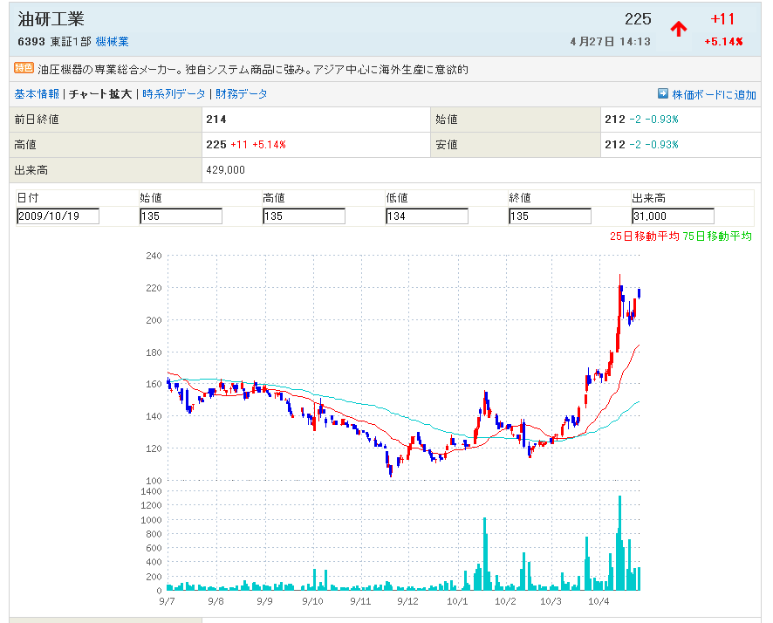Click the 日付 field showing 2009/10/19
Viewport: 773px width, 623px height.
click(58, 216)
